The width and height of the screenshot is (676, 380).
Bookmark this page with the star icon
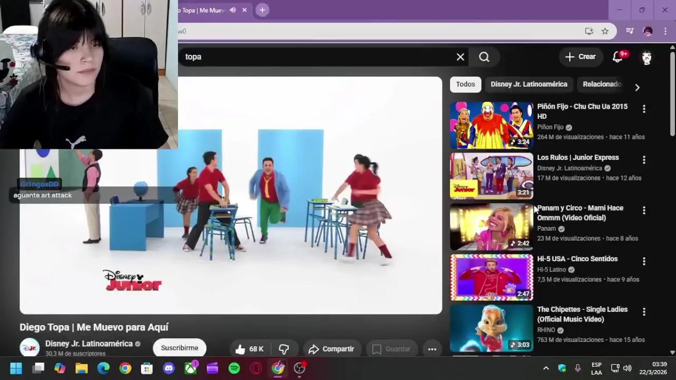coord(605,31)
